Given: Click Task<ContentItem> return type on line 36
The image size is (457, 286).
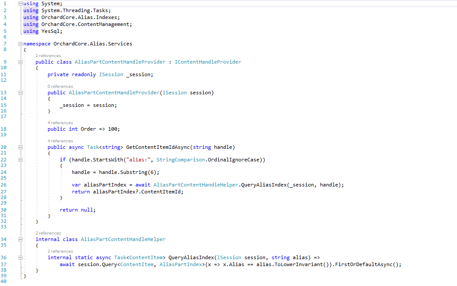Looking at the screenshot, I should point(140,257).
